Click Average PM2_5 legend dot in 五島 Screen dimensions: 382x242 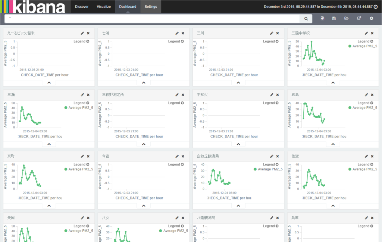tap(350, 108)
